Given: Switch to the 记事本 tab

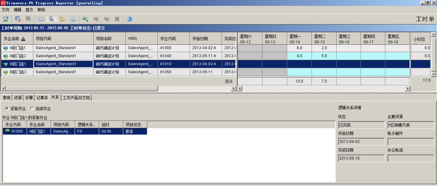Looking at the screenshot, I should (x=42, y=98).
